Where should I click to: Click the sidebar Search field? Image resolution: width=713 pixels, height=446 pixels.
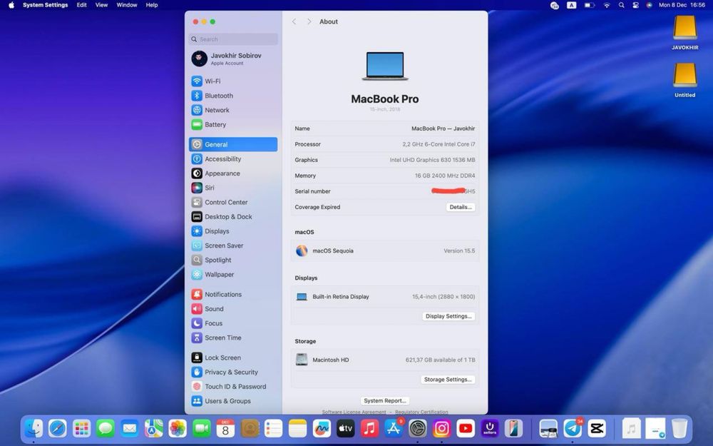(233, 39)
